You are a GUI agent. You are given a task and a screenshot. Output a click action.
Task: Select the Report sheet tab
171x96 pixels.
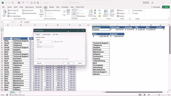coord(13,92)
